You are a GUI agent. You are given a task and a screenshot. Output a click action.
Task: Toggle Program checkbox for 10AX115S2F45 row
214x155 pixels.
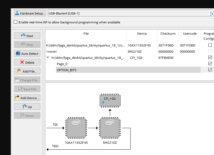(210, 45)
